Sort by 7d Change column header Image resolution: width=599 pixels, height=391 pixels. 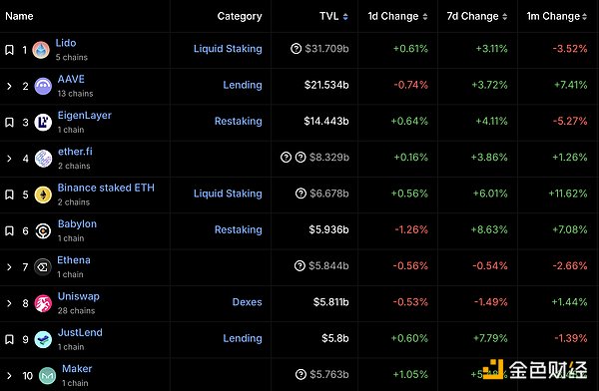[477, 16]
